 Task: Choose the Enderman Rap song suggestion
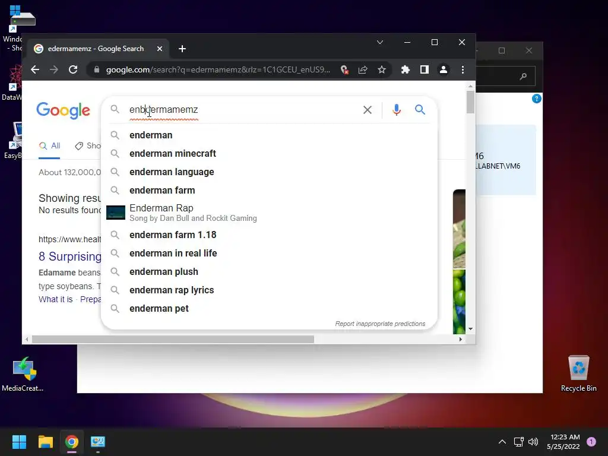click(x=269, y=213)
